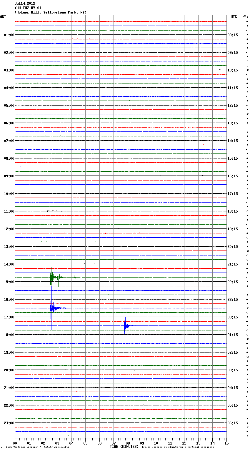Image resolution: width=250 pixels, height=451 pixels.
Task: Select the 14:00 MST time label
Action: coord(9,264)
